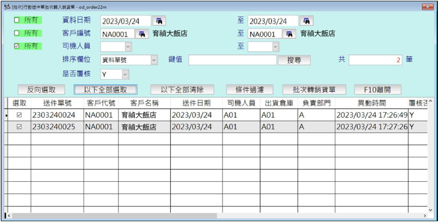Viewport: 438px width, 222px height.
Task: Click the 出貨倉庫 column header
Action: coord(279,103)
